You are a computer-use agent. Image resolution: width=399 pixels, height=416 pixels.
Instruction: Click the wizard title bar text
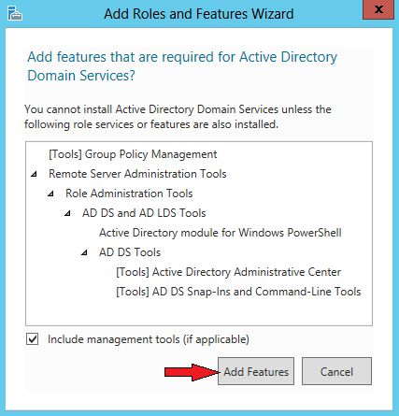[199, 14]
